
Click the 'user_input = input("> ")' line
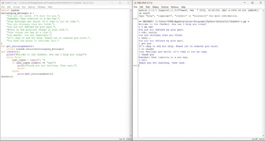coord(28,60)
